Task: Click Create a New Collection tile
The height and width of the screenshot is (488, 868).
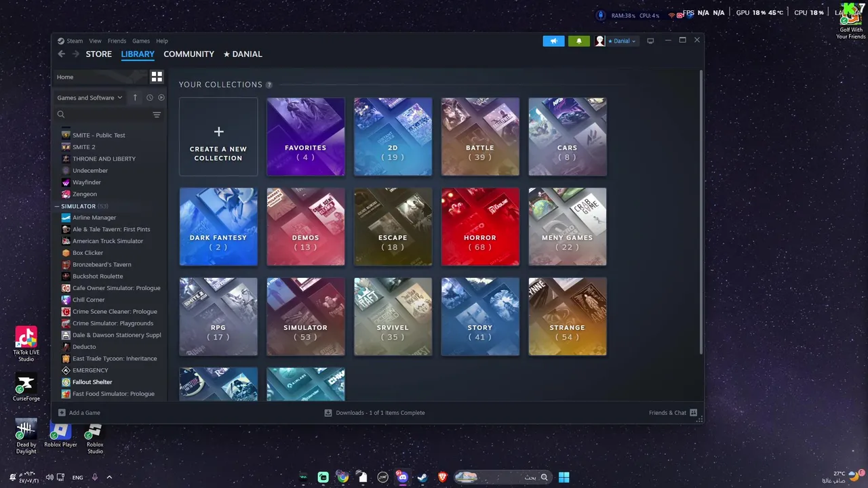Action: (218, 137)
